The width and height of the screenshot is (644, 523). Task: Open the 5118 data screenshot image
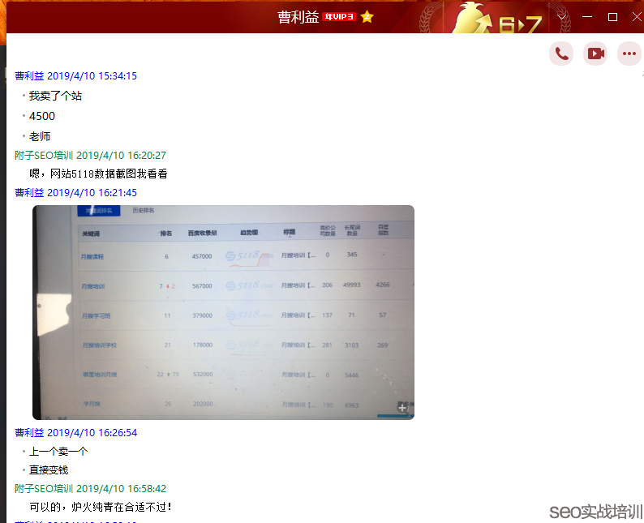pos(223,312)
